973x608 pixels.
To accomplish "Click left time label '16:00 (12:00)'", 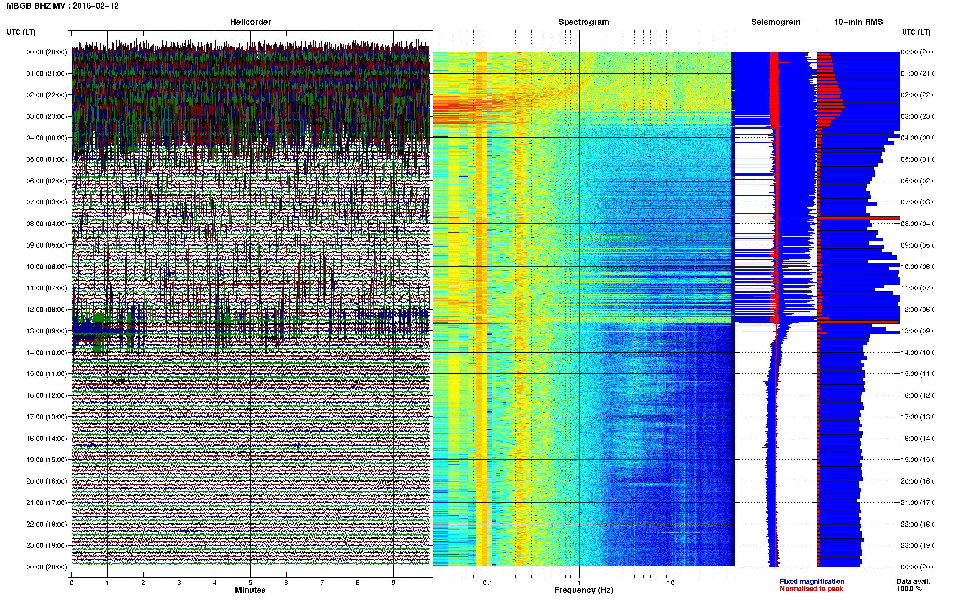I will [x=47, y=395].
